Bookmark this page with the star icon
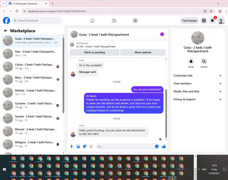Viewport: 228px width, 180px height. (x=211, y=11)
